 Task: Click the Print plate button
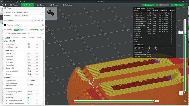click(179, 5)
